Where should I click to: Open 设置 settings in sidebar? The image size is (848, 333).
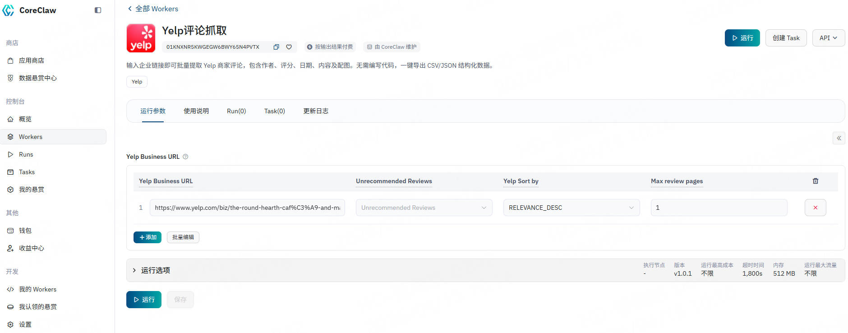pyautogui.click(x=25, y=324)
